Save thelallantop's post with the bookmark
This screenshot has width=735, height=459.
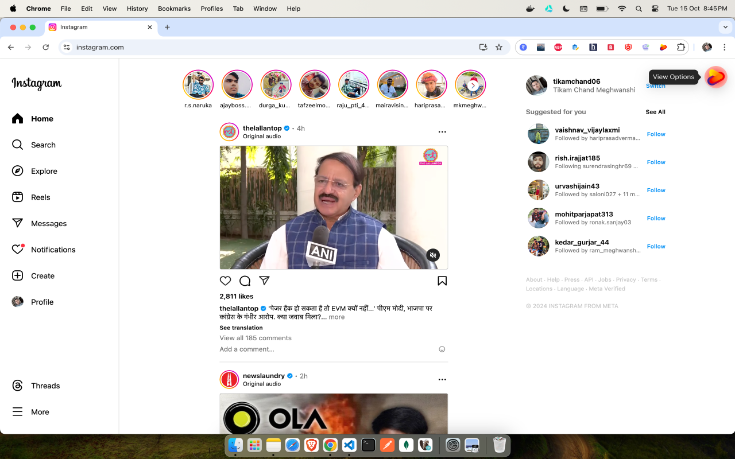pos(442,280)
